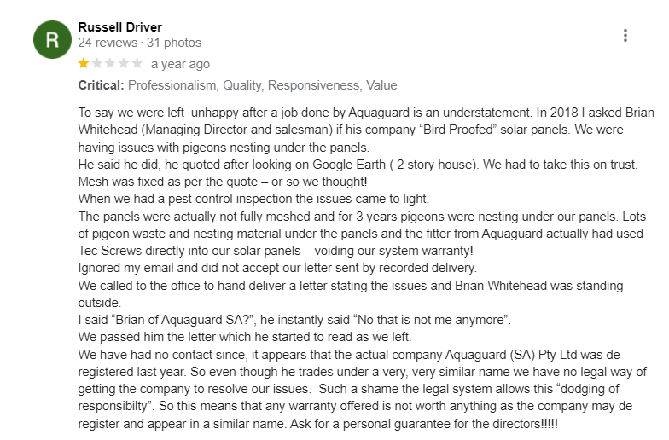
Task: Open Russell Driver's reviewer profile name
Action: point(119,27)
